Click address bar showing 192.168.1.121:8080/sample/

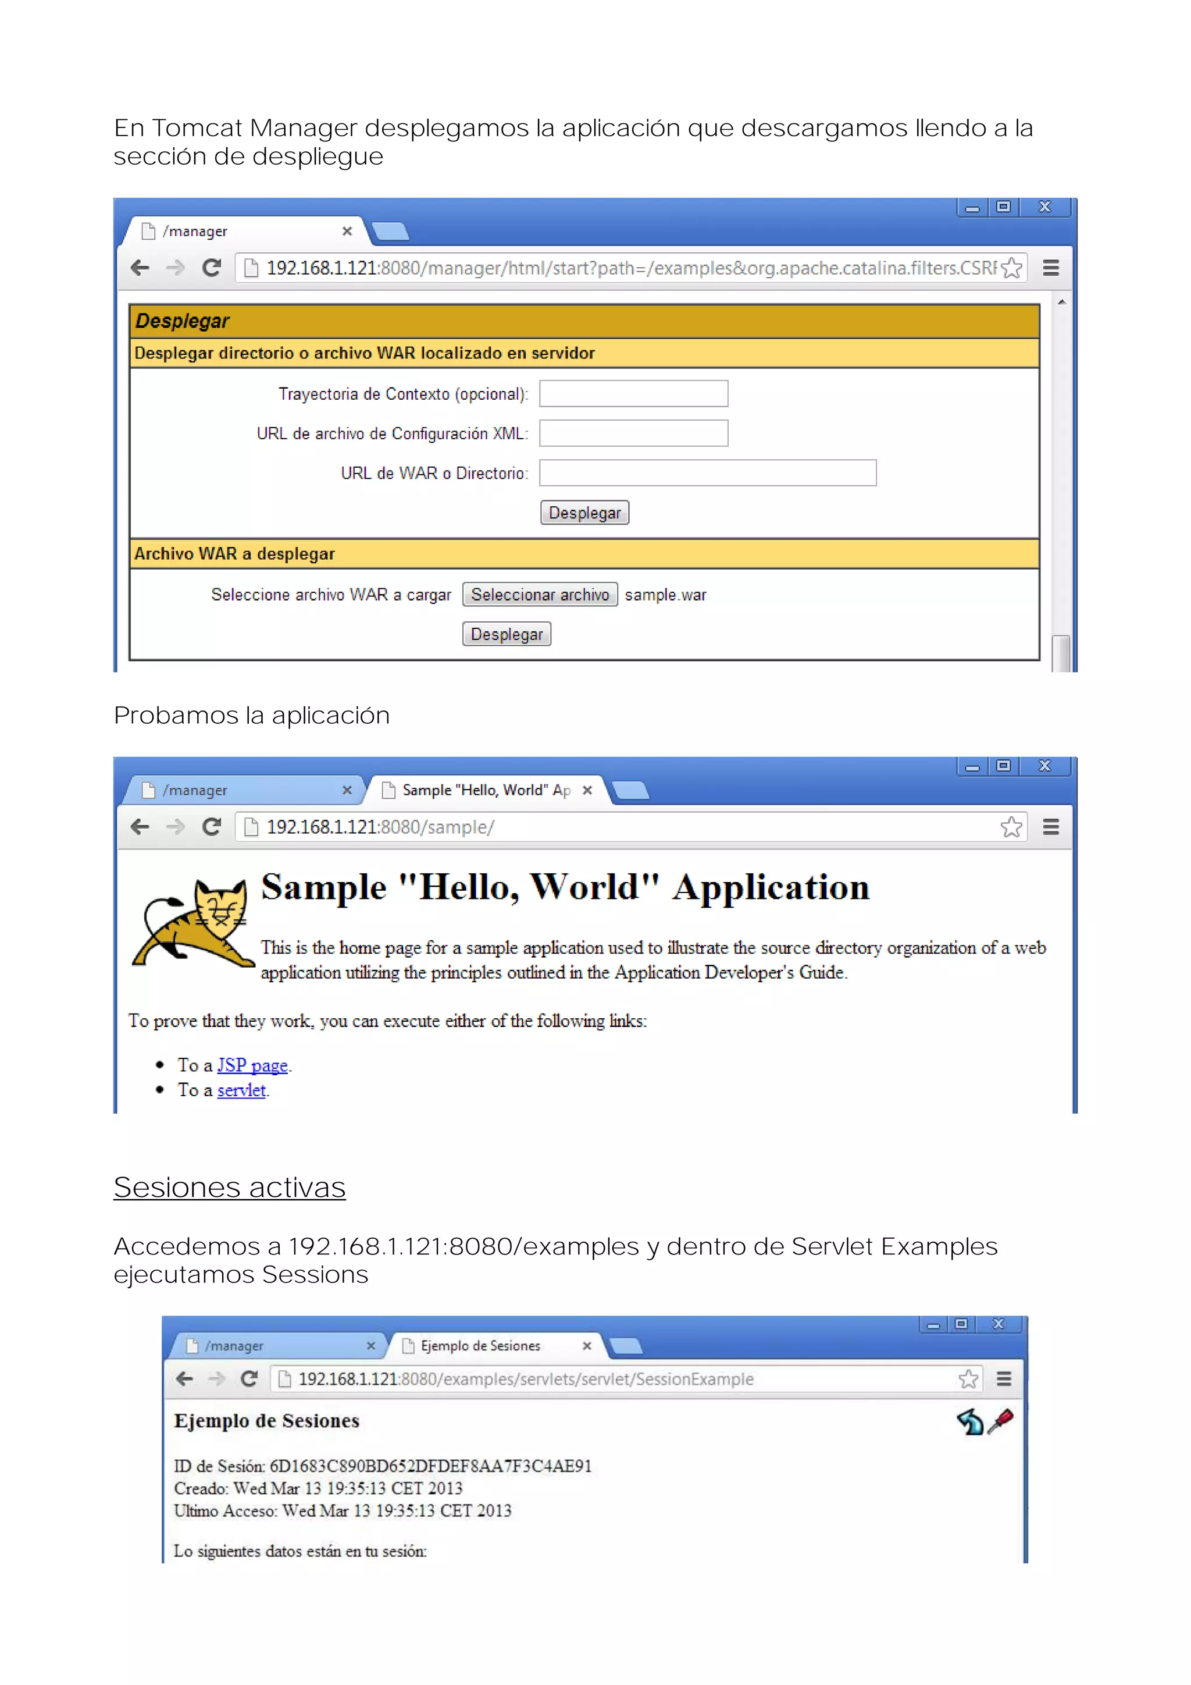point(631,827)
